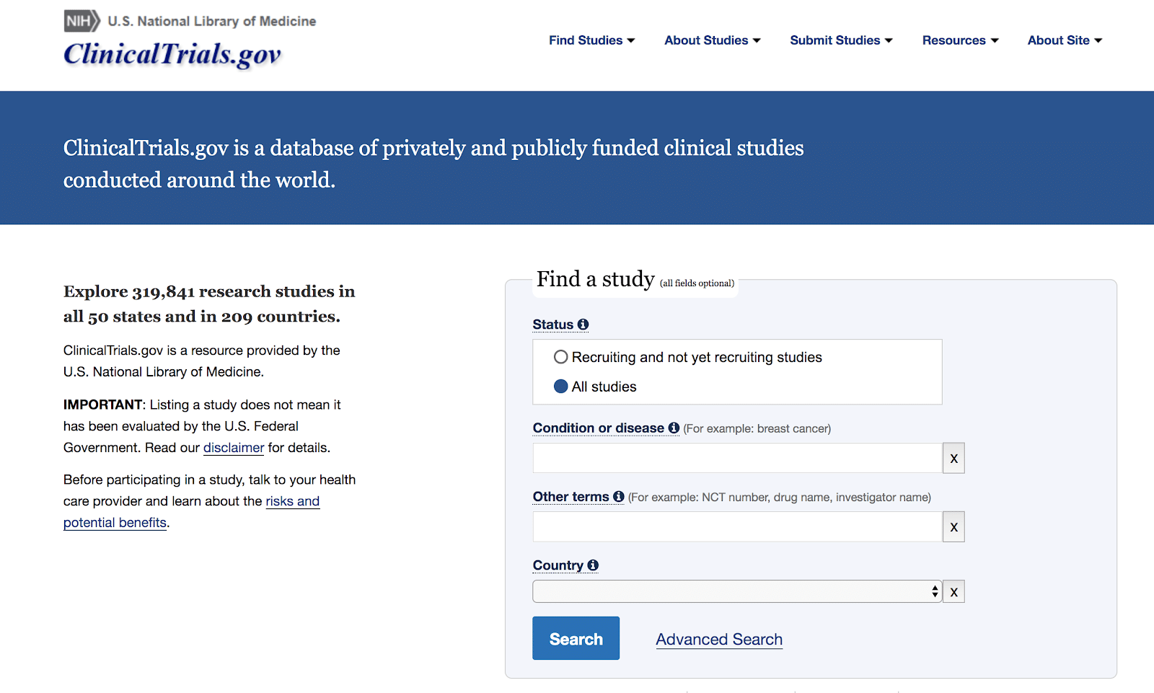This screenshot has height=693, width=1154.
Task: Click the Condition or disease label
Action: 599,428
